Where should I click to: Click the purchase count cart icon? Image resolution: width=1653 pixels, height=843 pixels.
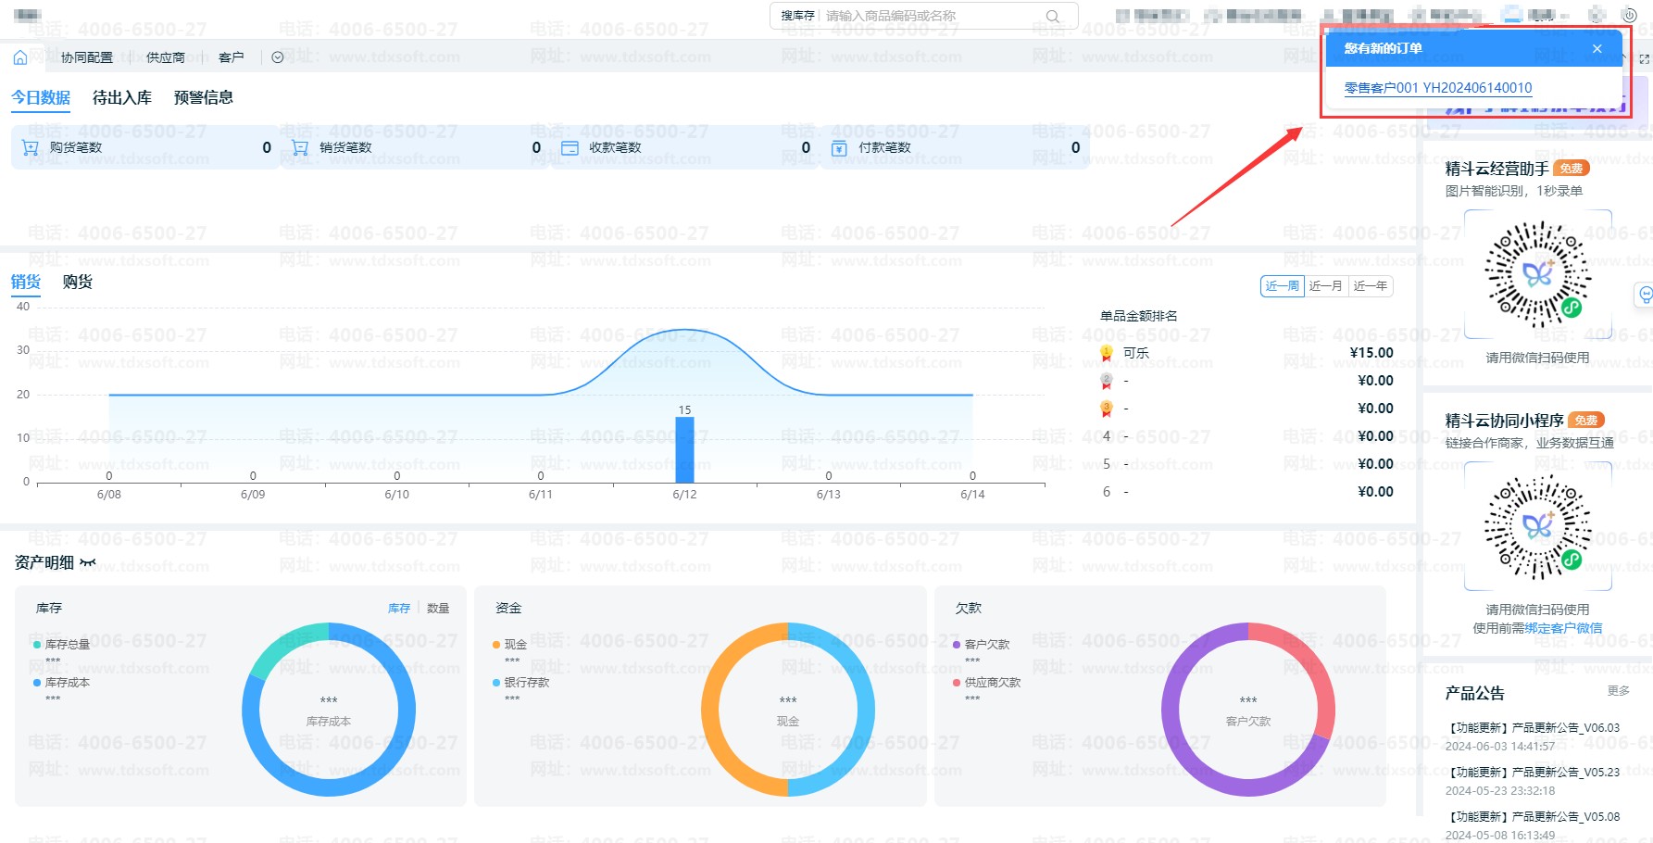coord(30,148)
